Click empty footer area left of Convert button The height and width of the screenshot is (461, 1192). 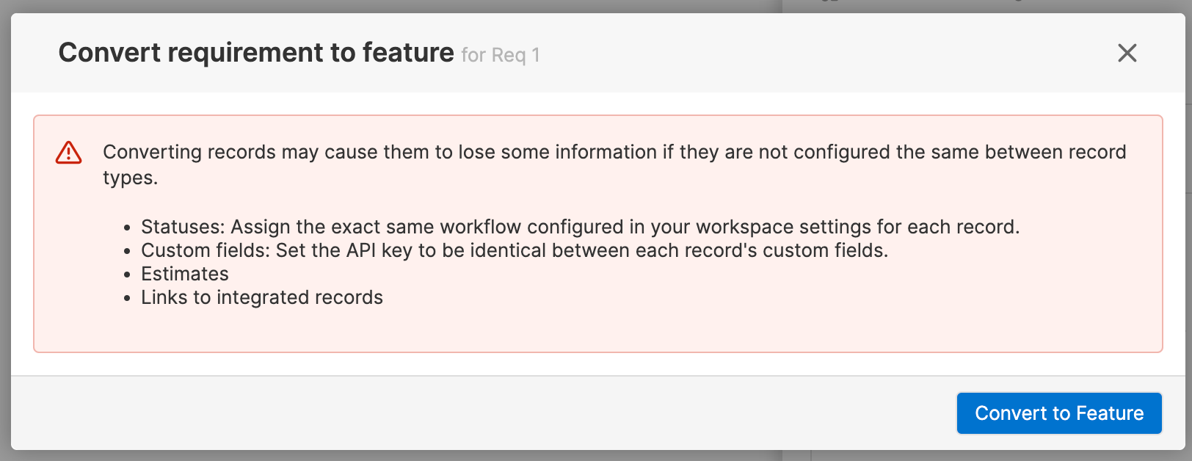[477, 413]
